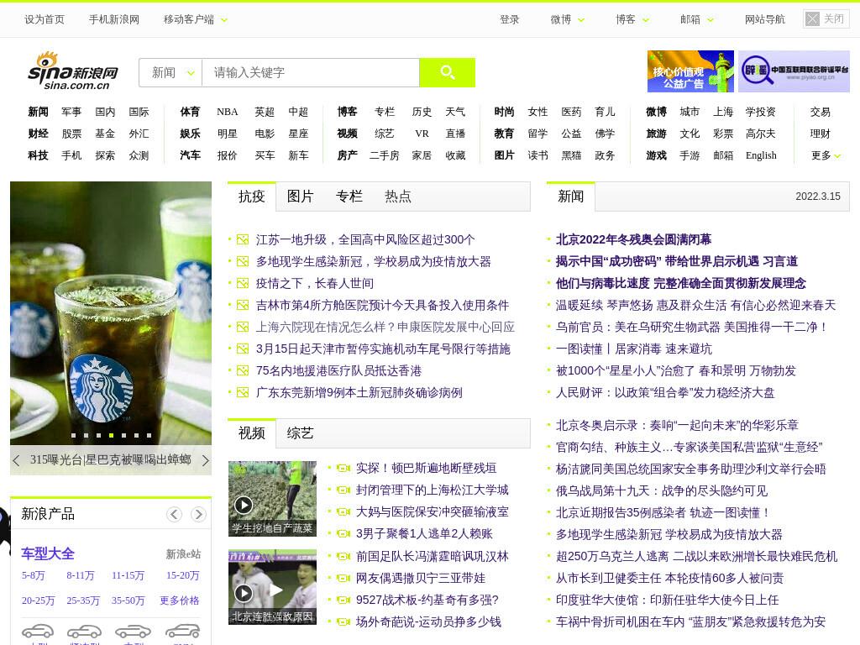860x645 pixels.
Task: Open 网站导航 link
Action: click(764, 20)
